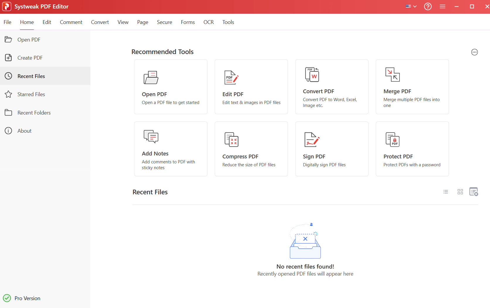Open the Compress PDF tool
Viewport: 490px width, 308px height.
tap(251, 149)
